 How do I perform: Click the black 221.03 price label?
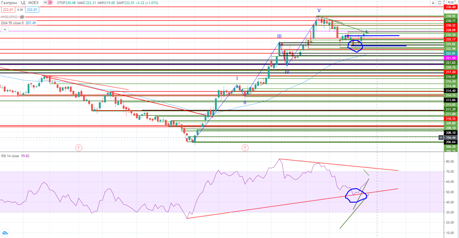(451, 63)
